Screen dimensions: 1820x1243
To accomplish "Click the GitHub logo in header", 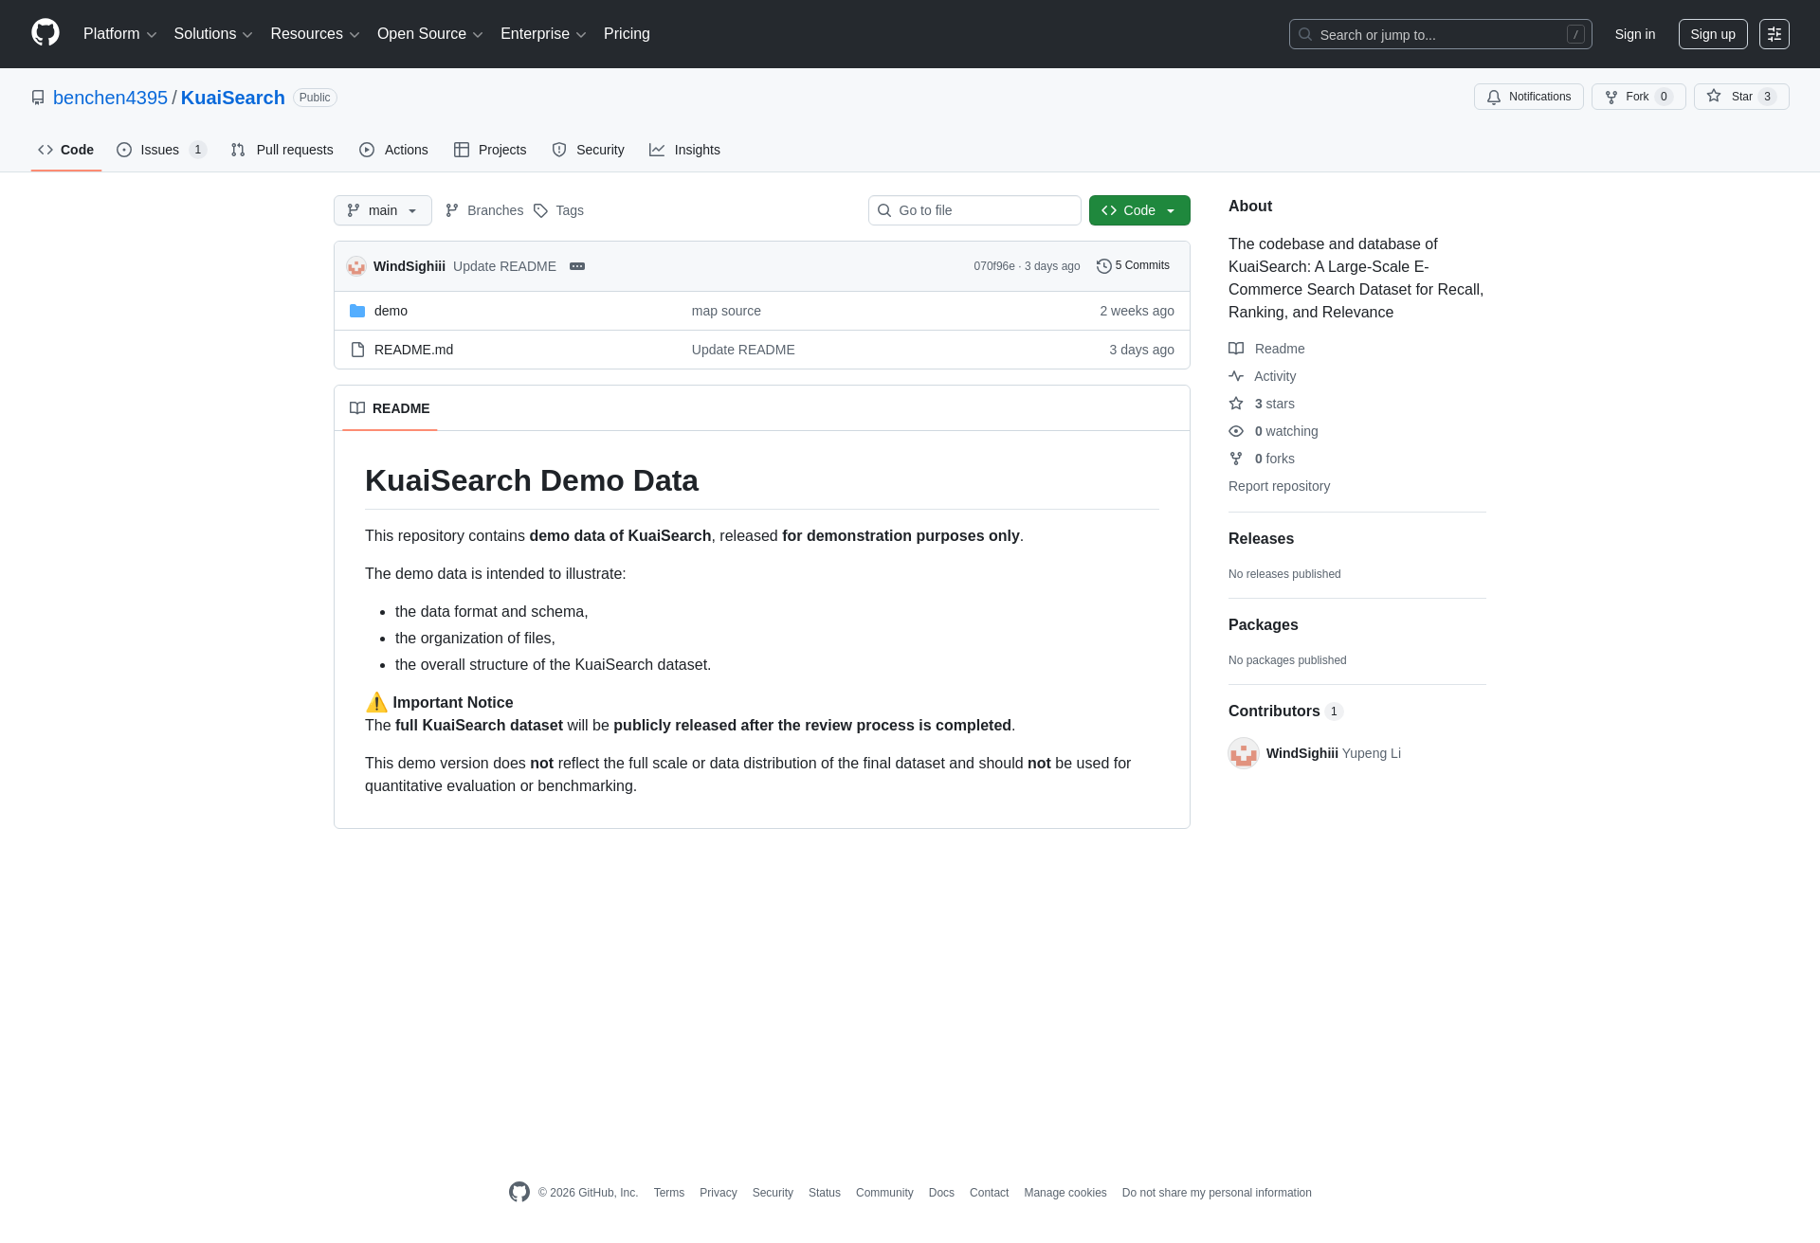I will pyautogui.click(x=45, y=33).
